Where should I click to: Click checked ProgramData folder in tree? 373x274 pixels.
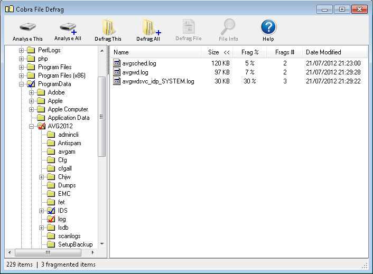point(54,84)
